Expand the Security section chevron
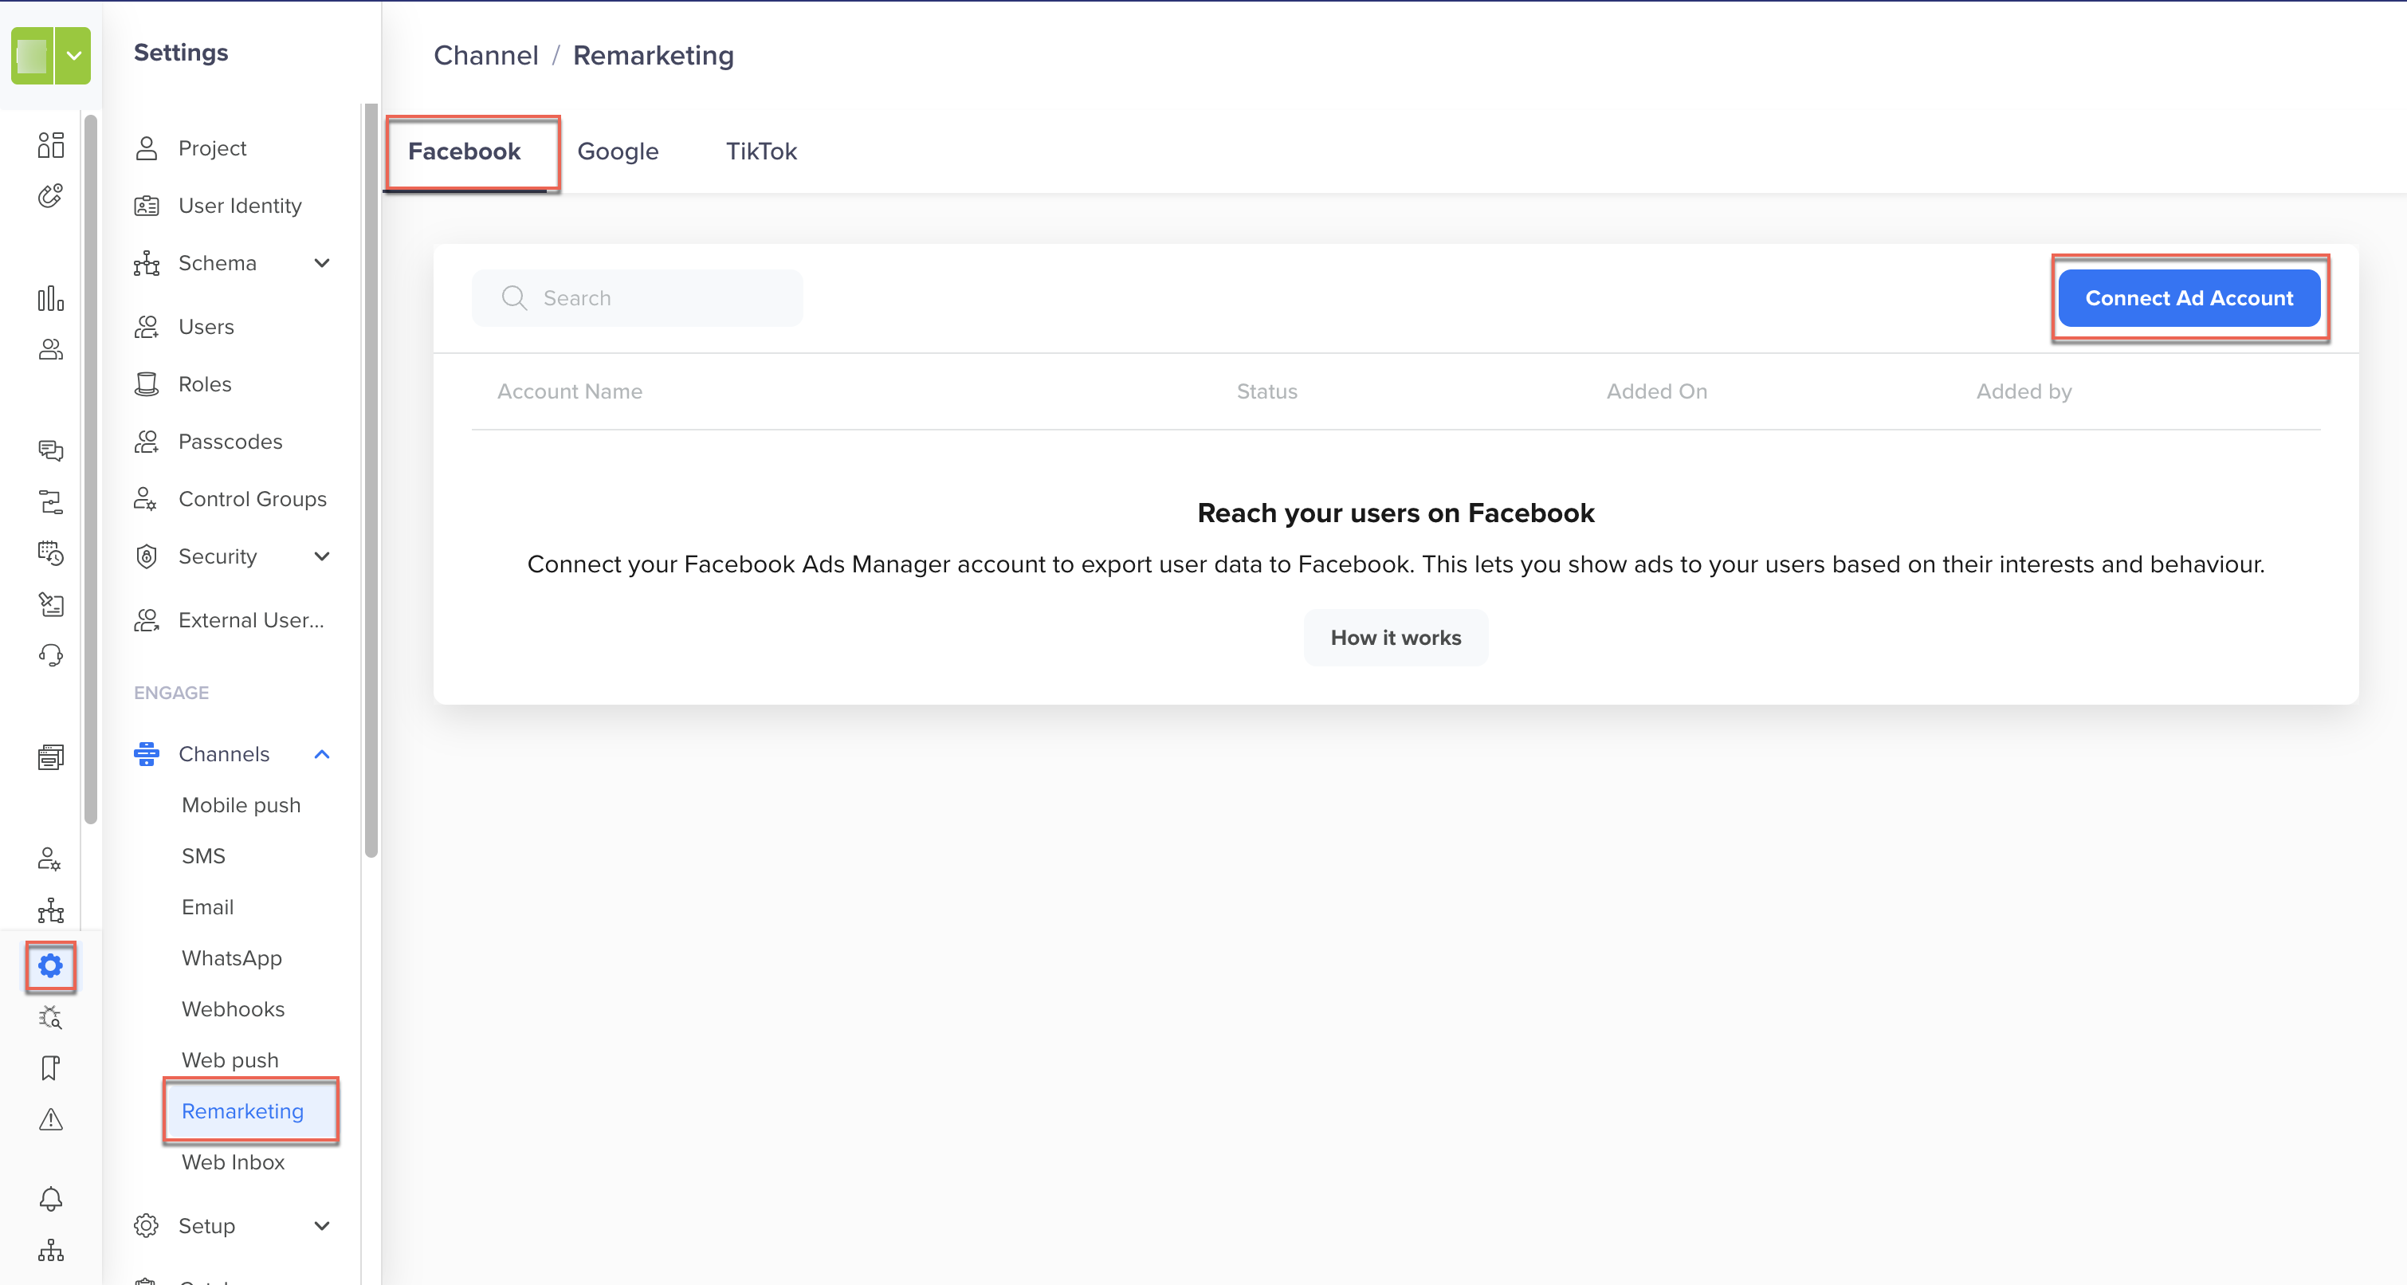This screenshot has width=2407, height=1285. pyautogui.click(x=322, y=557)
